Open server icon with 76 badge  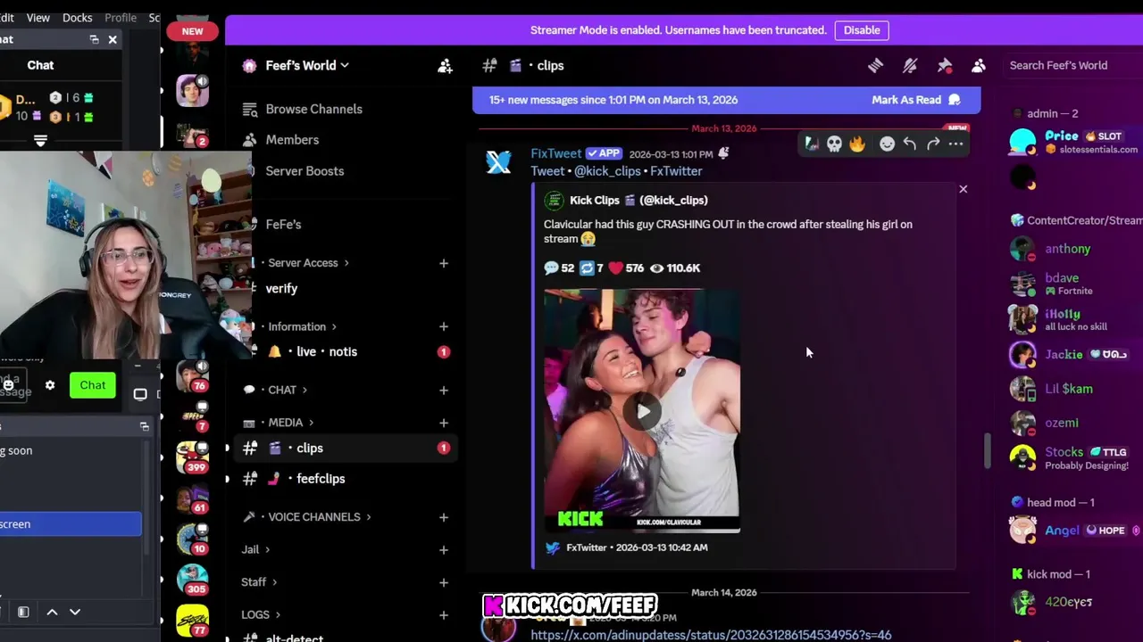pos(192,376)
